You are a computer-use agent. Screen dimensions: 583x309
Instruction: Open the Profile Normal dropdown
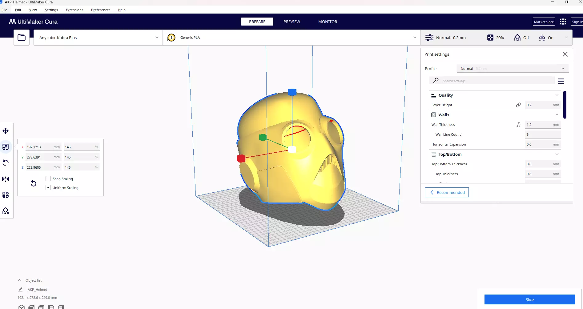click(x=513, y=69)
